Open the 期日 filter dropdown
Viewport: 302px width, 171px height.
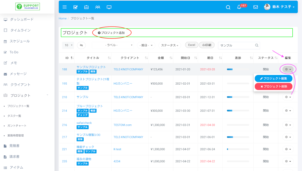146,45
